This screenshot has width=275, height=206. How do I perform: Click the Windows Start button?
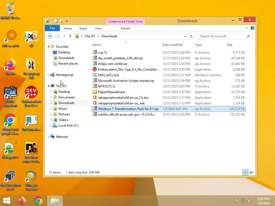(7, 201)
